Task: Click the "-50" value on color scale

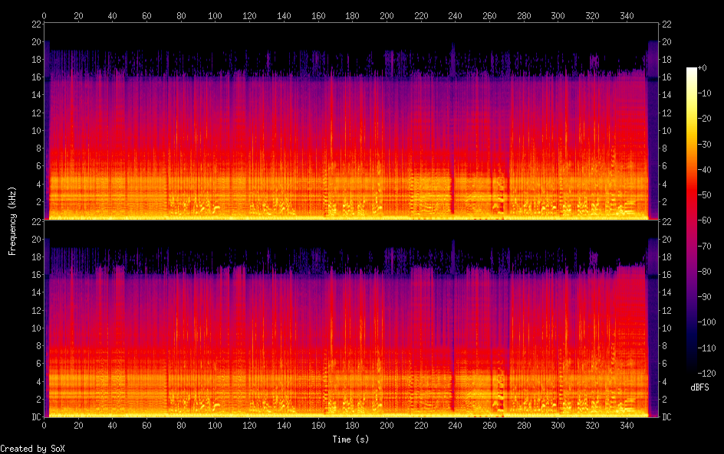Action: click(704, 195)
